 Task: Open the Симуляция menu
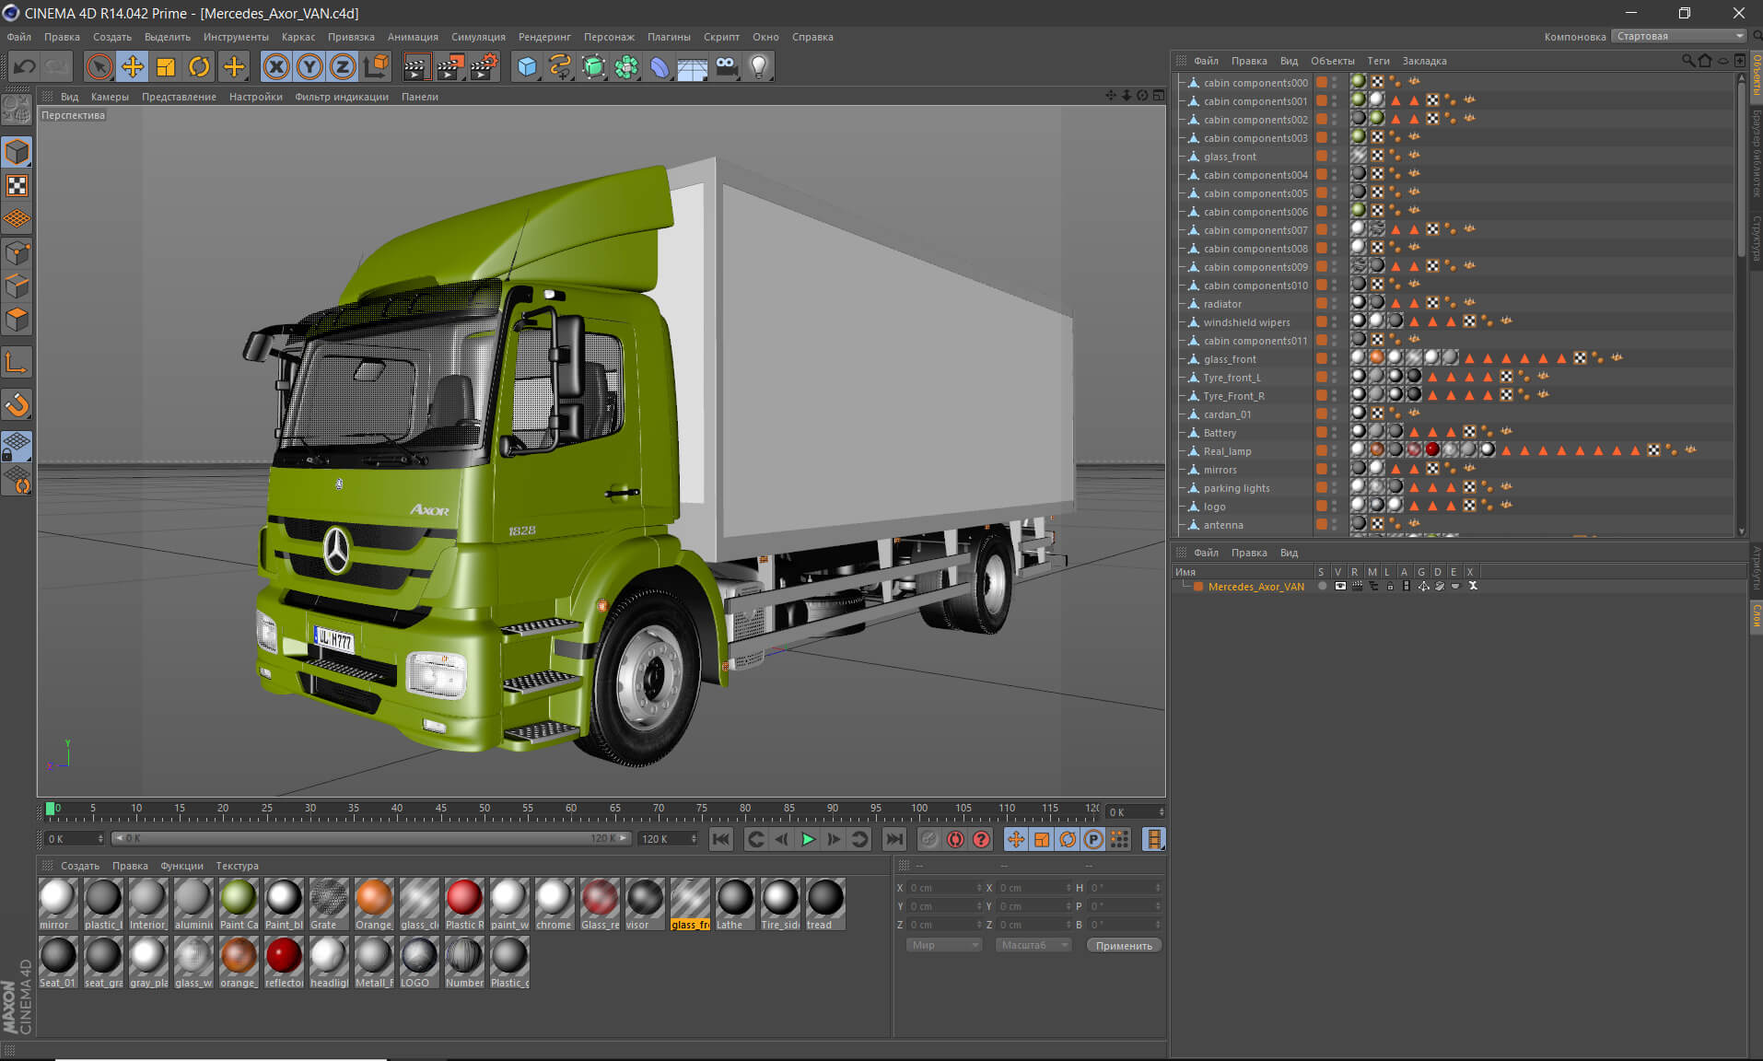[478, 37]
